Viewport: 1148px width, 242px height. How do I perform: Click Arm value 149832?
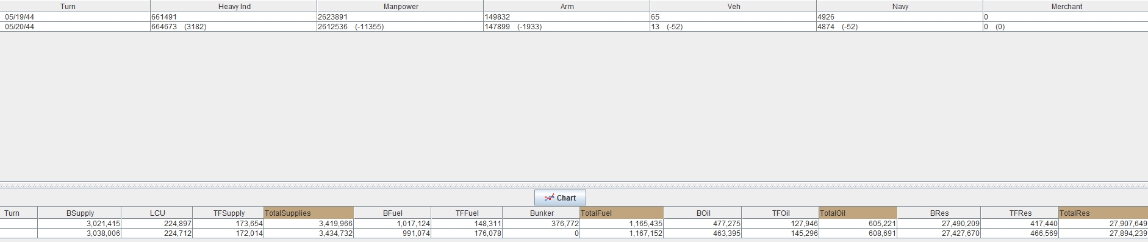click(x=497, y=17)
